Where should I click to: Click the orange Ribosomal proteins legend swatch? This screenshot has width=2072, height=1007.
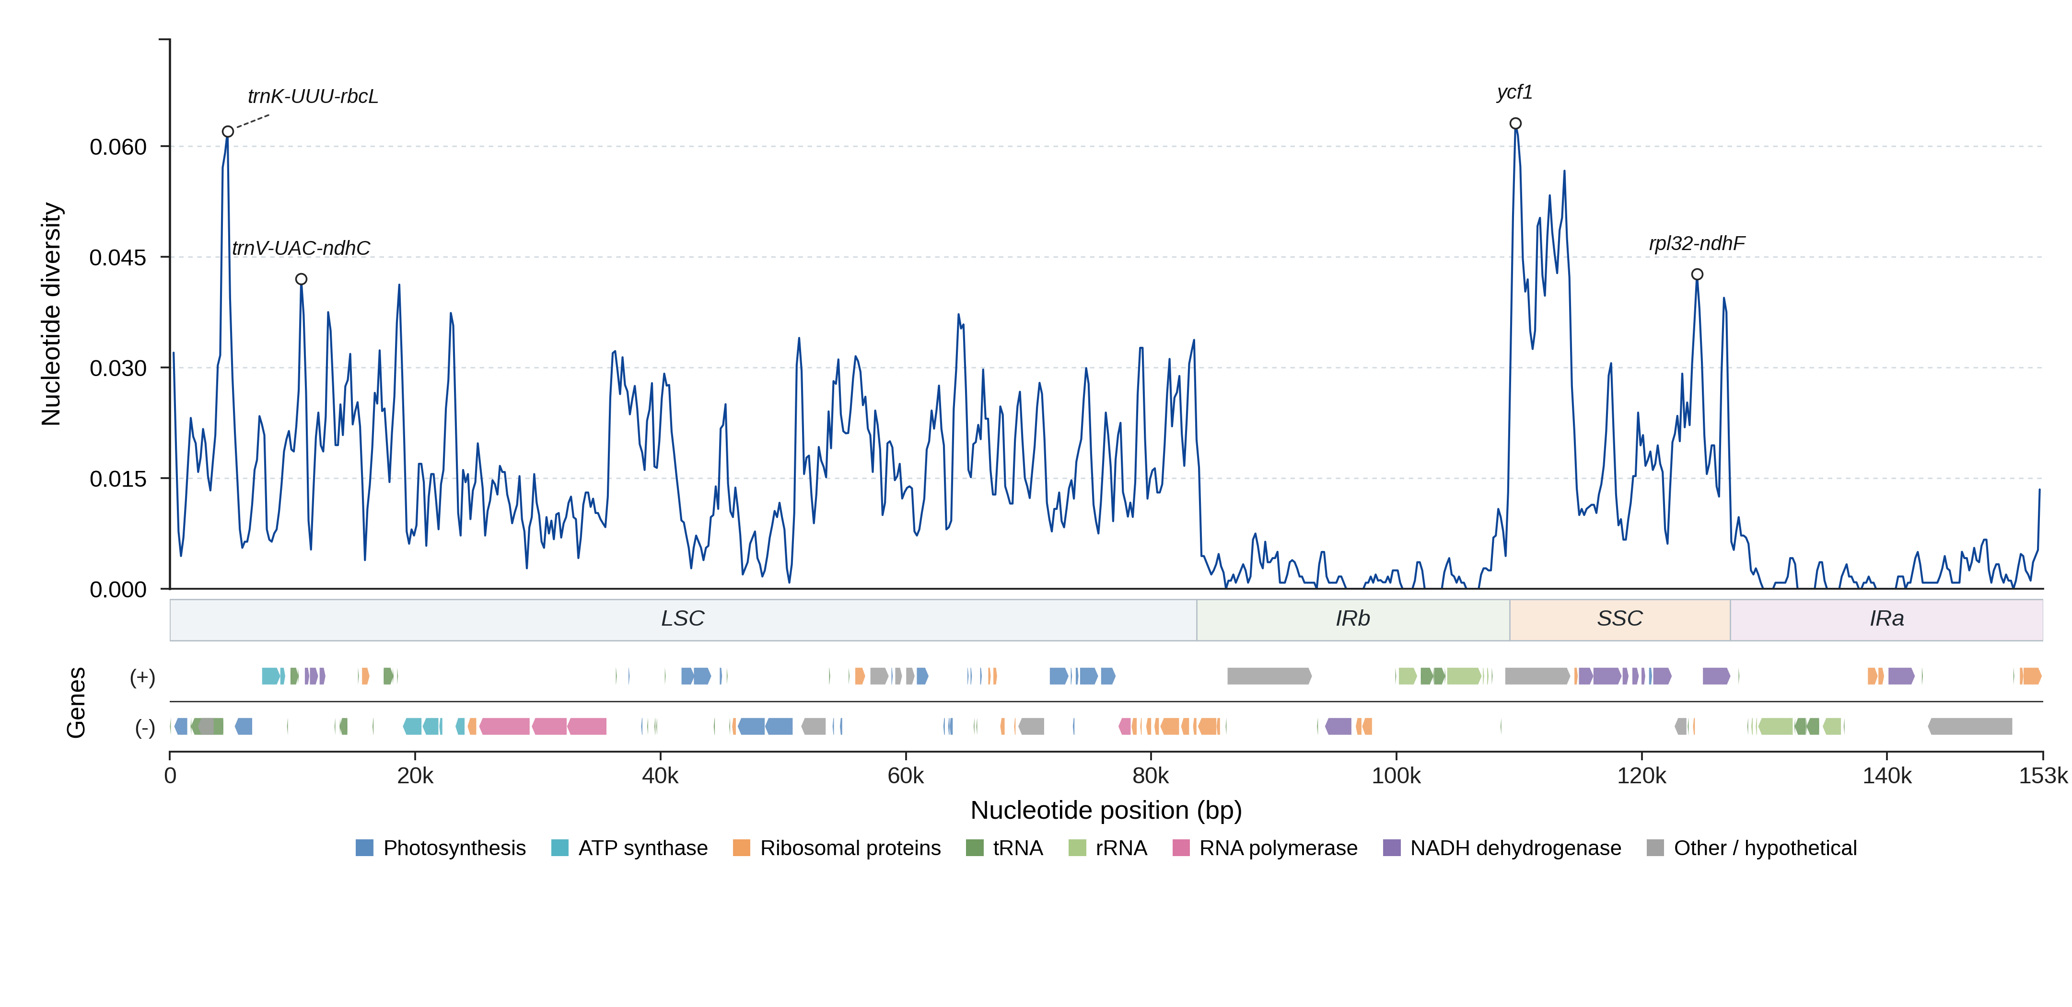pos(742,848)
